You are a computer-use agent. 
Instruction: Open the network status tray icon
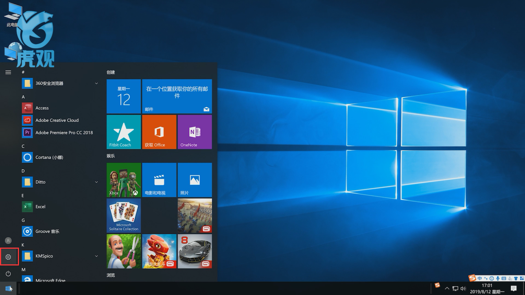(x=455, y=288)
